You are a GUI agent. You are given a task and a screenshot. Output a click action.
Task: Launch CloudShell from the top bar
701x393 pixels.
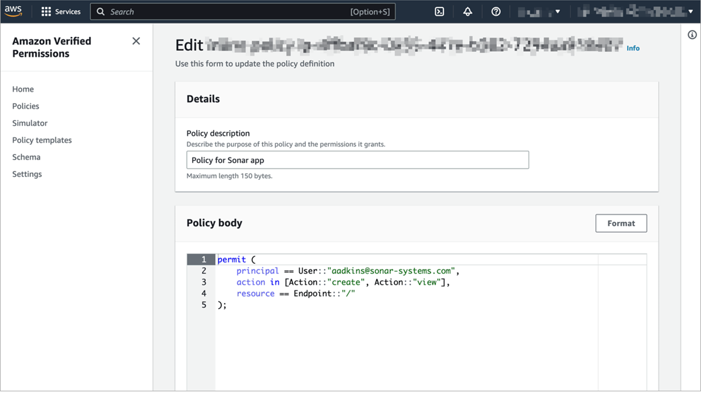click(x=440, y=12)
